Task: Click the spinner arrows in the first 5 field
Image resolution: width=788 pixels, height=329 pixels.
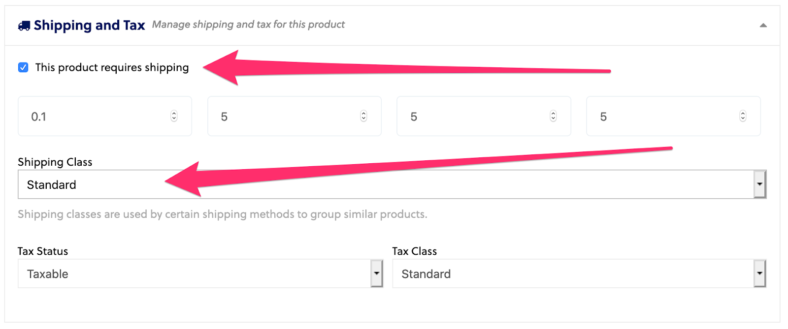Action: (363, 116)
